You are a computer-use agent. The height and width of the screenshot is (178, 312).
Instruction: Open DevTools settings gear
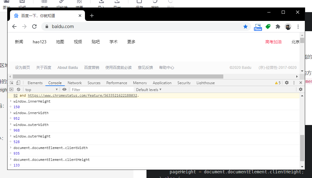pos(287,83)
